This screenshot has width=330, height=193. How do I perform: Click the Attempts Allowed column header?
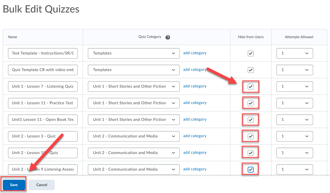tap(299, 37)
